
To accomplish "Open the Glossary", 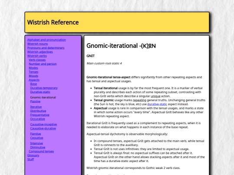I will click(x=33, y=156).
